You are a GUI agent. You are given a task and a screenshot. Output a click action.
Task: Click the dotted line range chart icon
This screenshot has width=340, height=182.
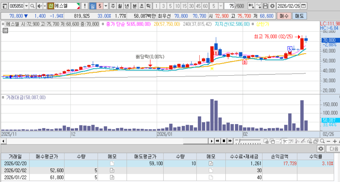[x=278, y=141]
